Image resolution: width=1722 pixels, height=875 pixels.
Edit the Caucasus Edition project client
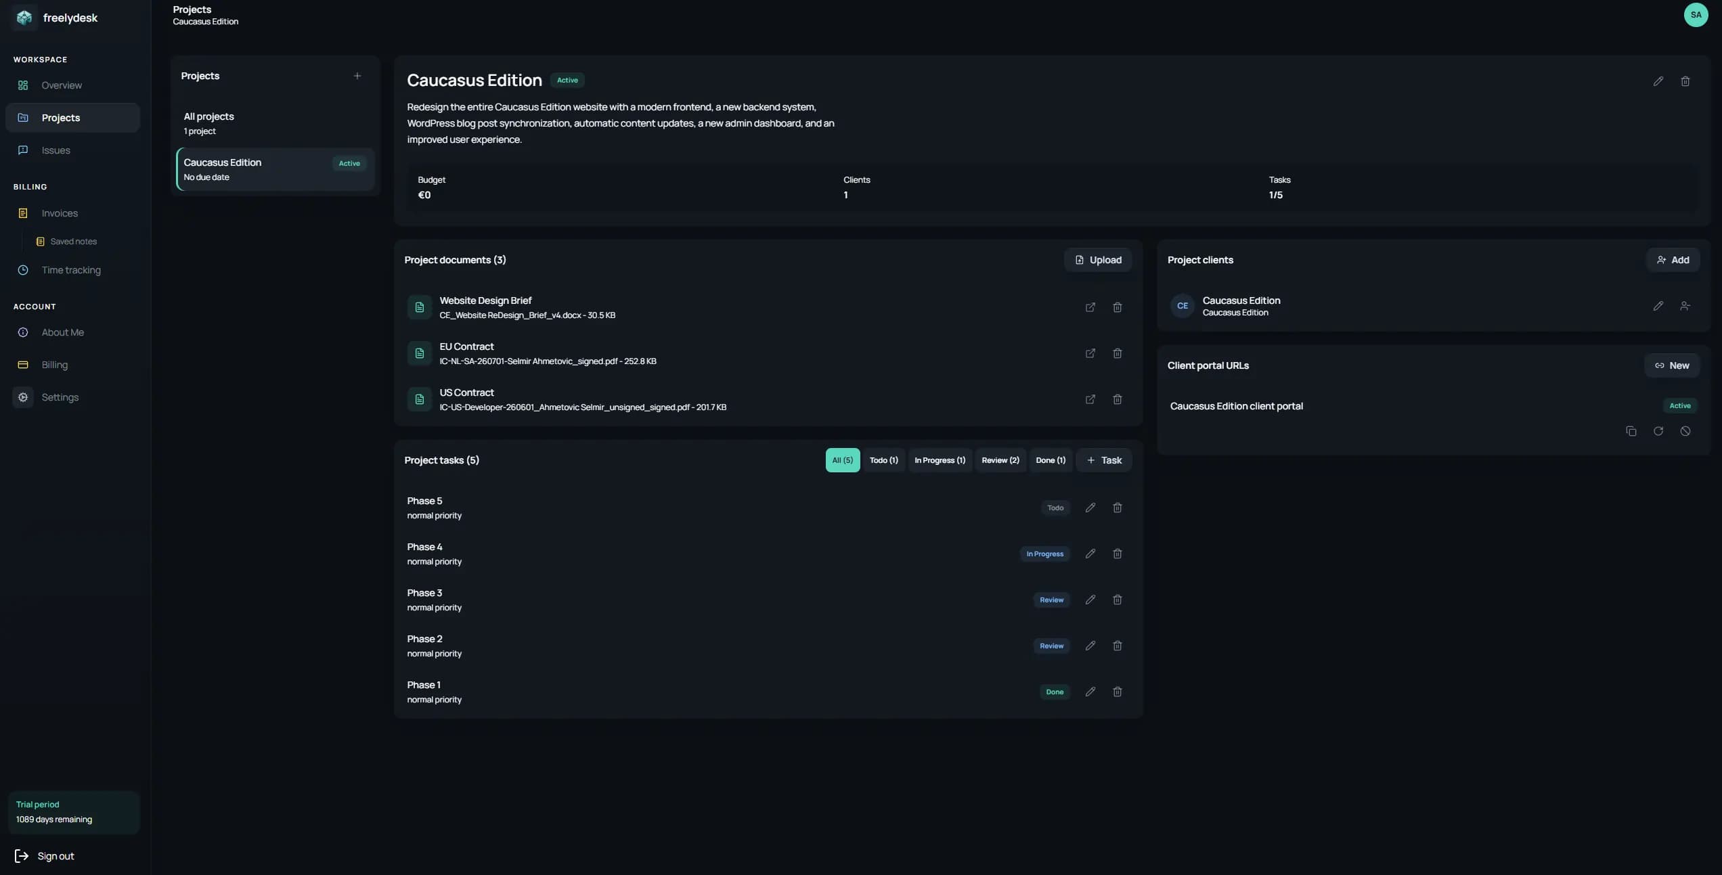click(x=1658, y=306)
